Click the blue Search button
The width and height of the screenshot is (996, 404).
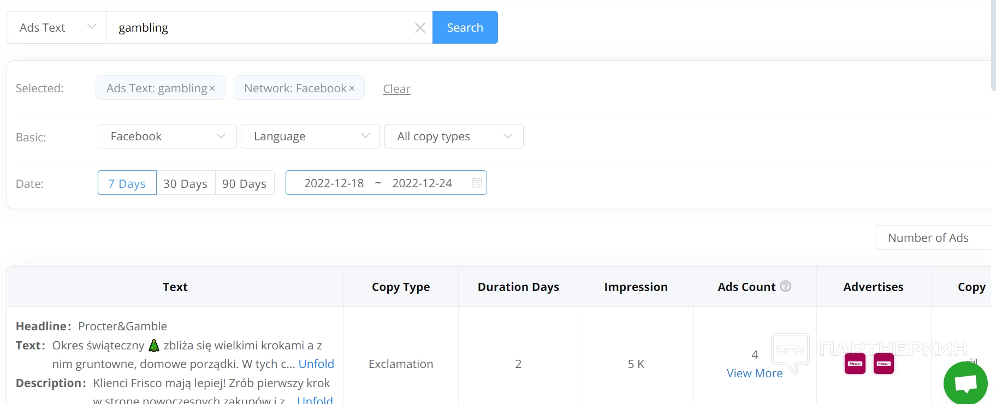tap(465, 27)
